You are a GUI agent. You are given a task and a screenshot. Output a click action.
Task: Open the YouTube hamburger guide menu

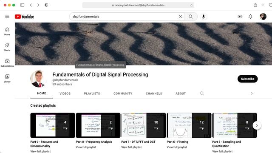7,17
